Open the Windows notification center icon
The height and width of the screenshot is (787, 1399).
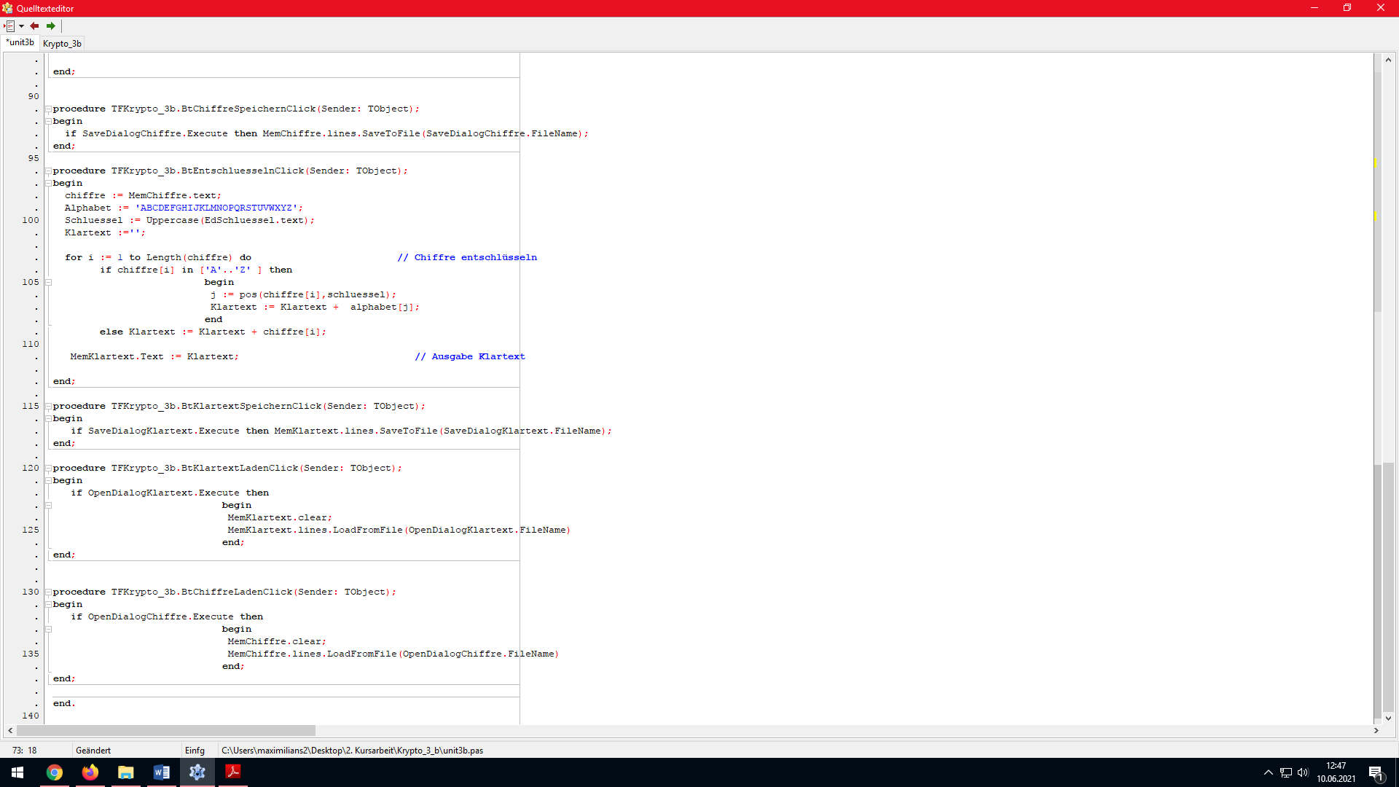point(1376,772)
